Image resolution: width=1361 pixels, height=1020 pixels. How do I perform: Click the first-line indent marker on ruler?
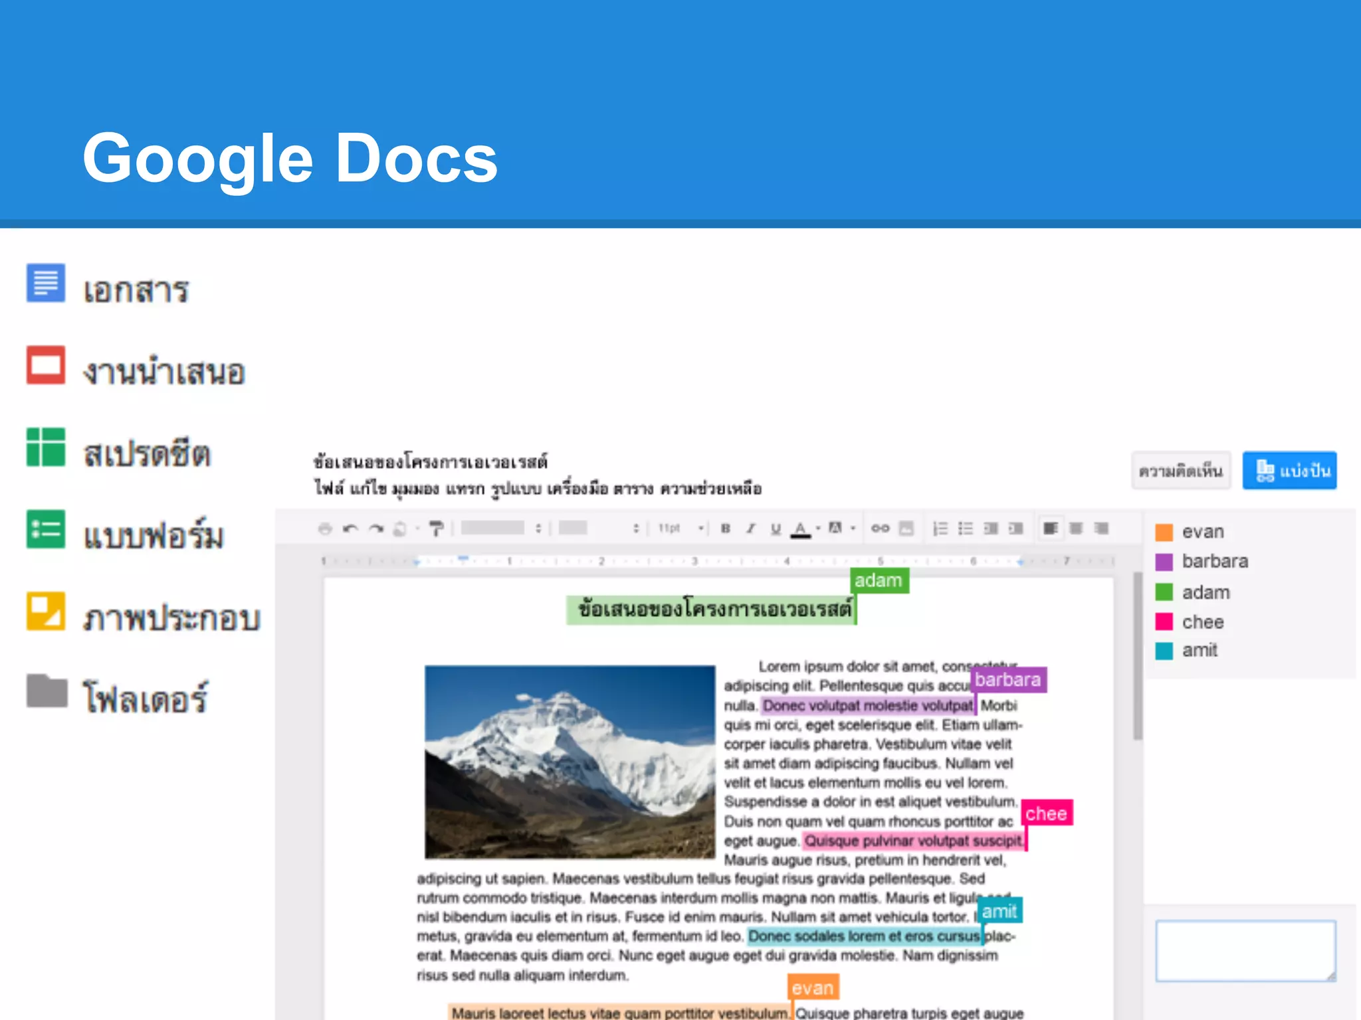(x=464, y=558)
